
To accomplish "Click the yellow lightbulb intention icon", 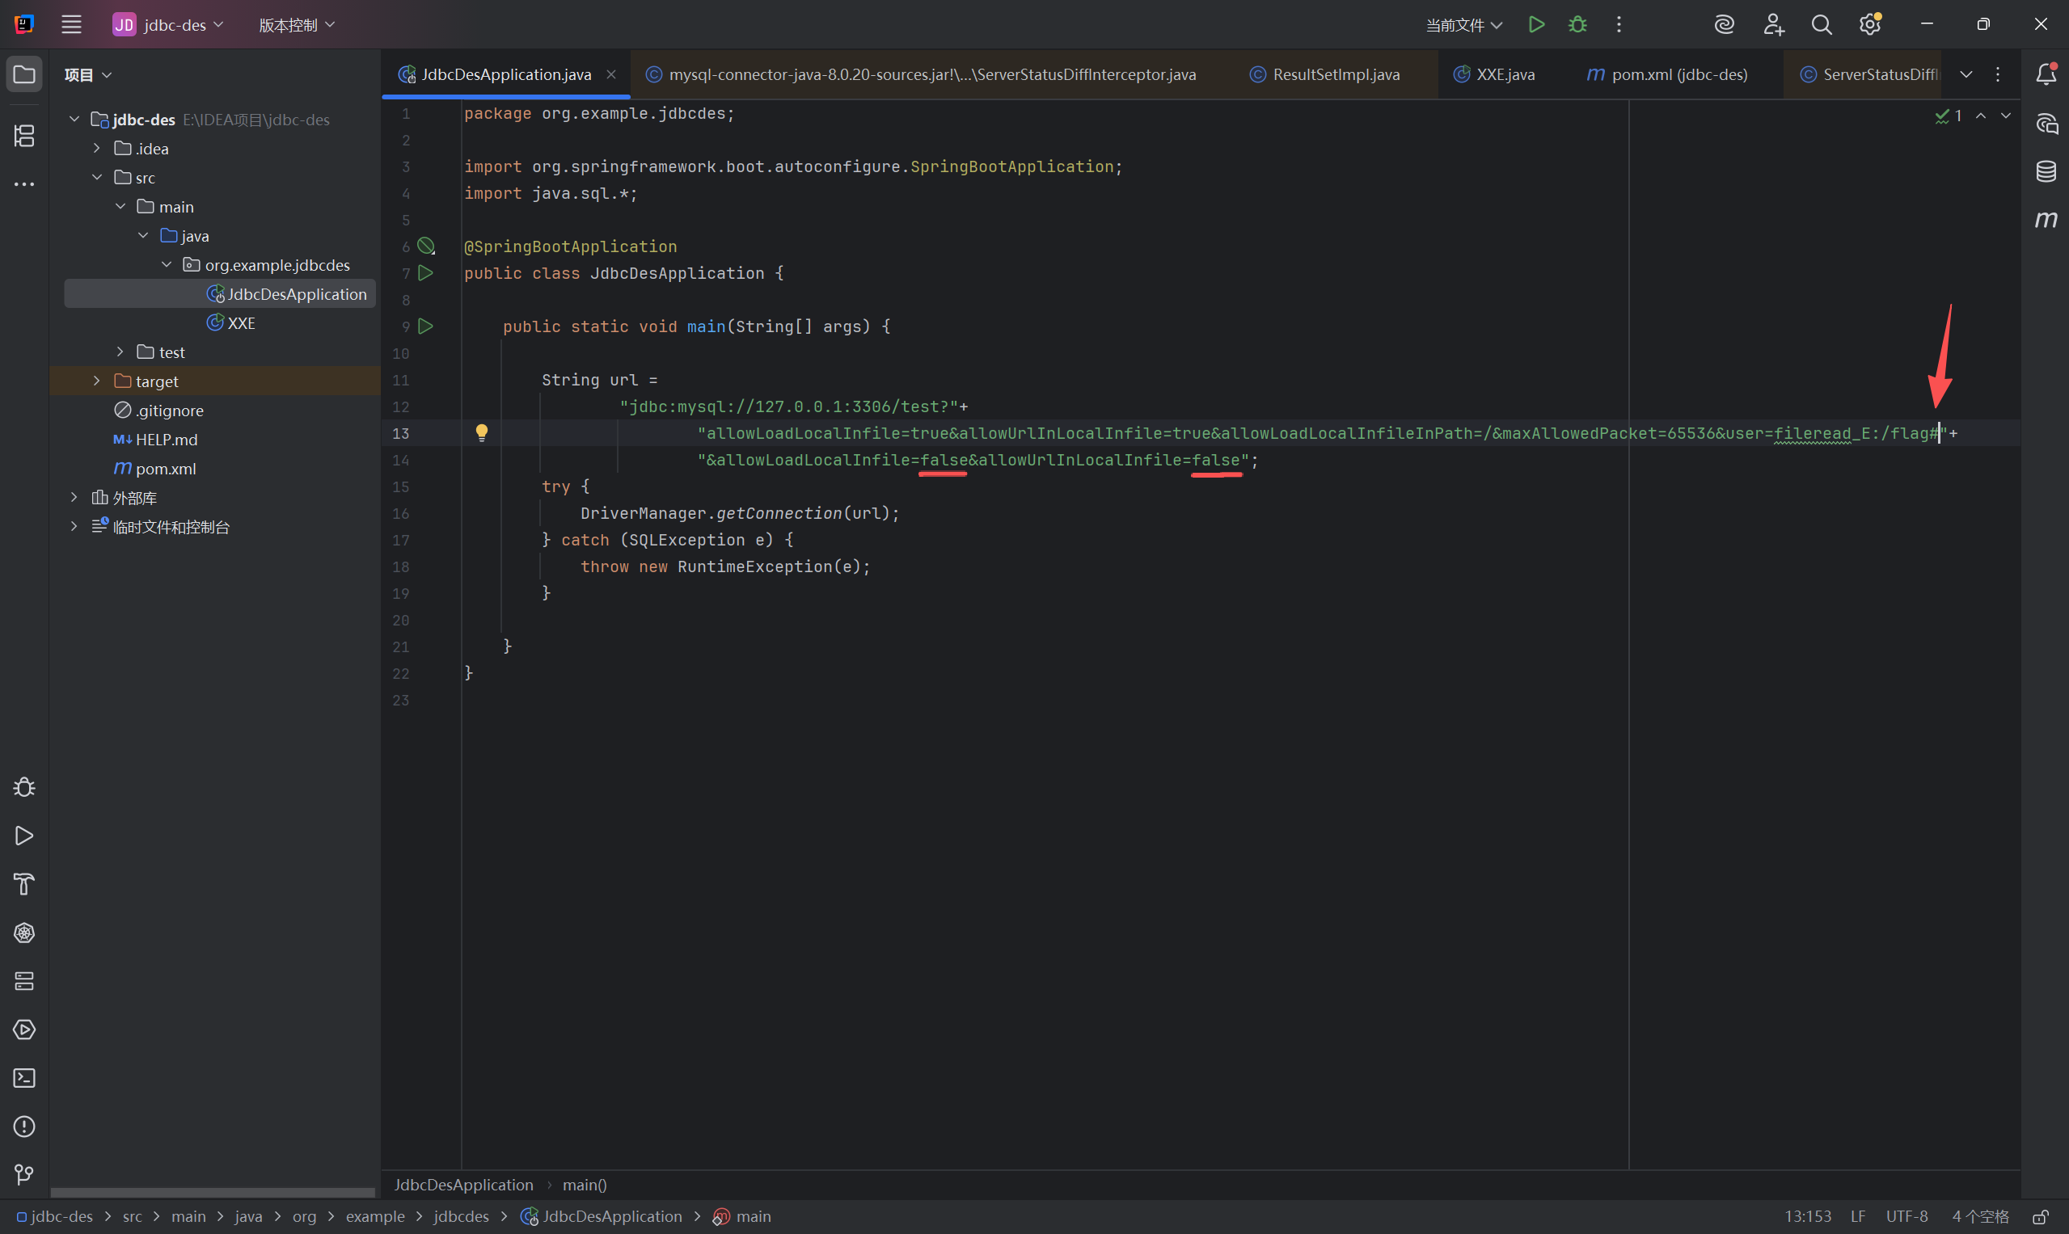I will (482, 432).
